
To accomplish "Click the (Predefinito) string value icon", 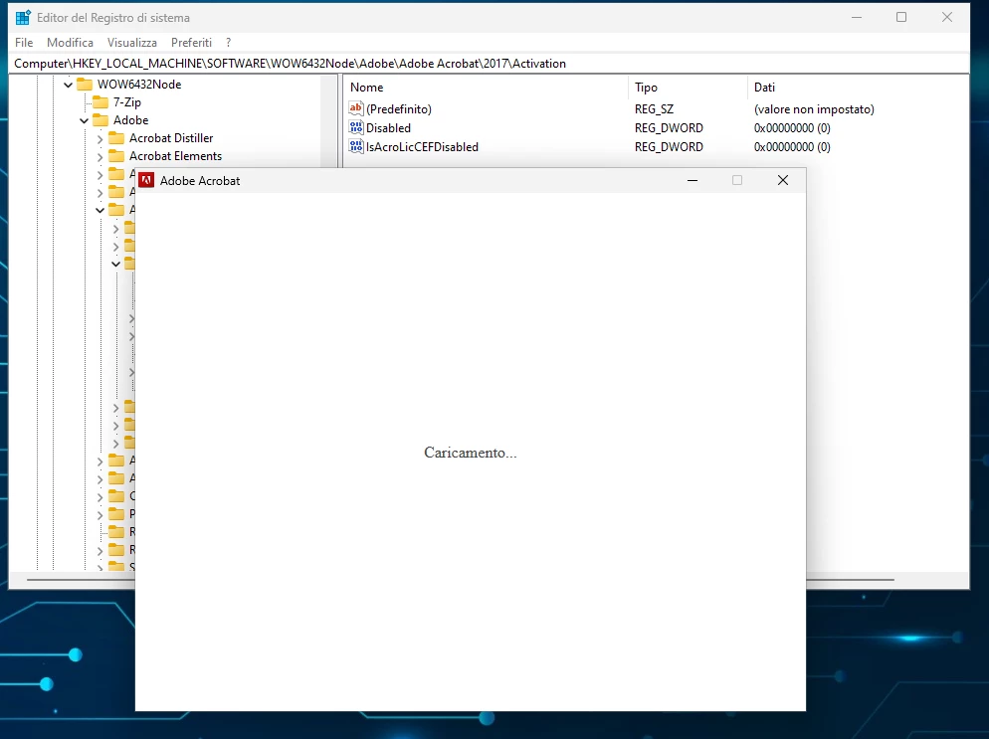I will point(356,108).
